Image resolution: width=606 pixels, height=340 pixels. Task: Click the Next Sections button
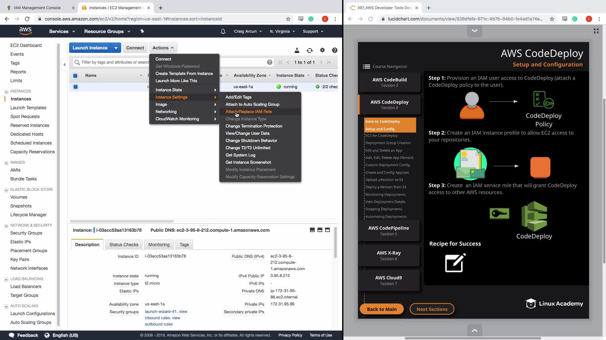point(432,309)
